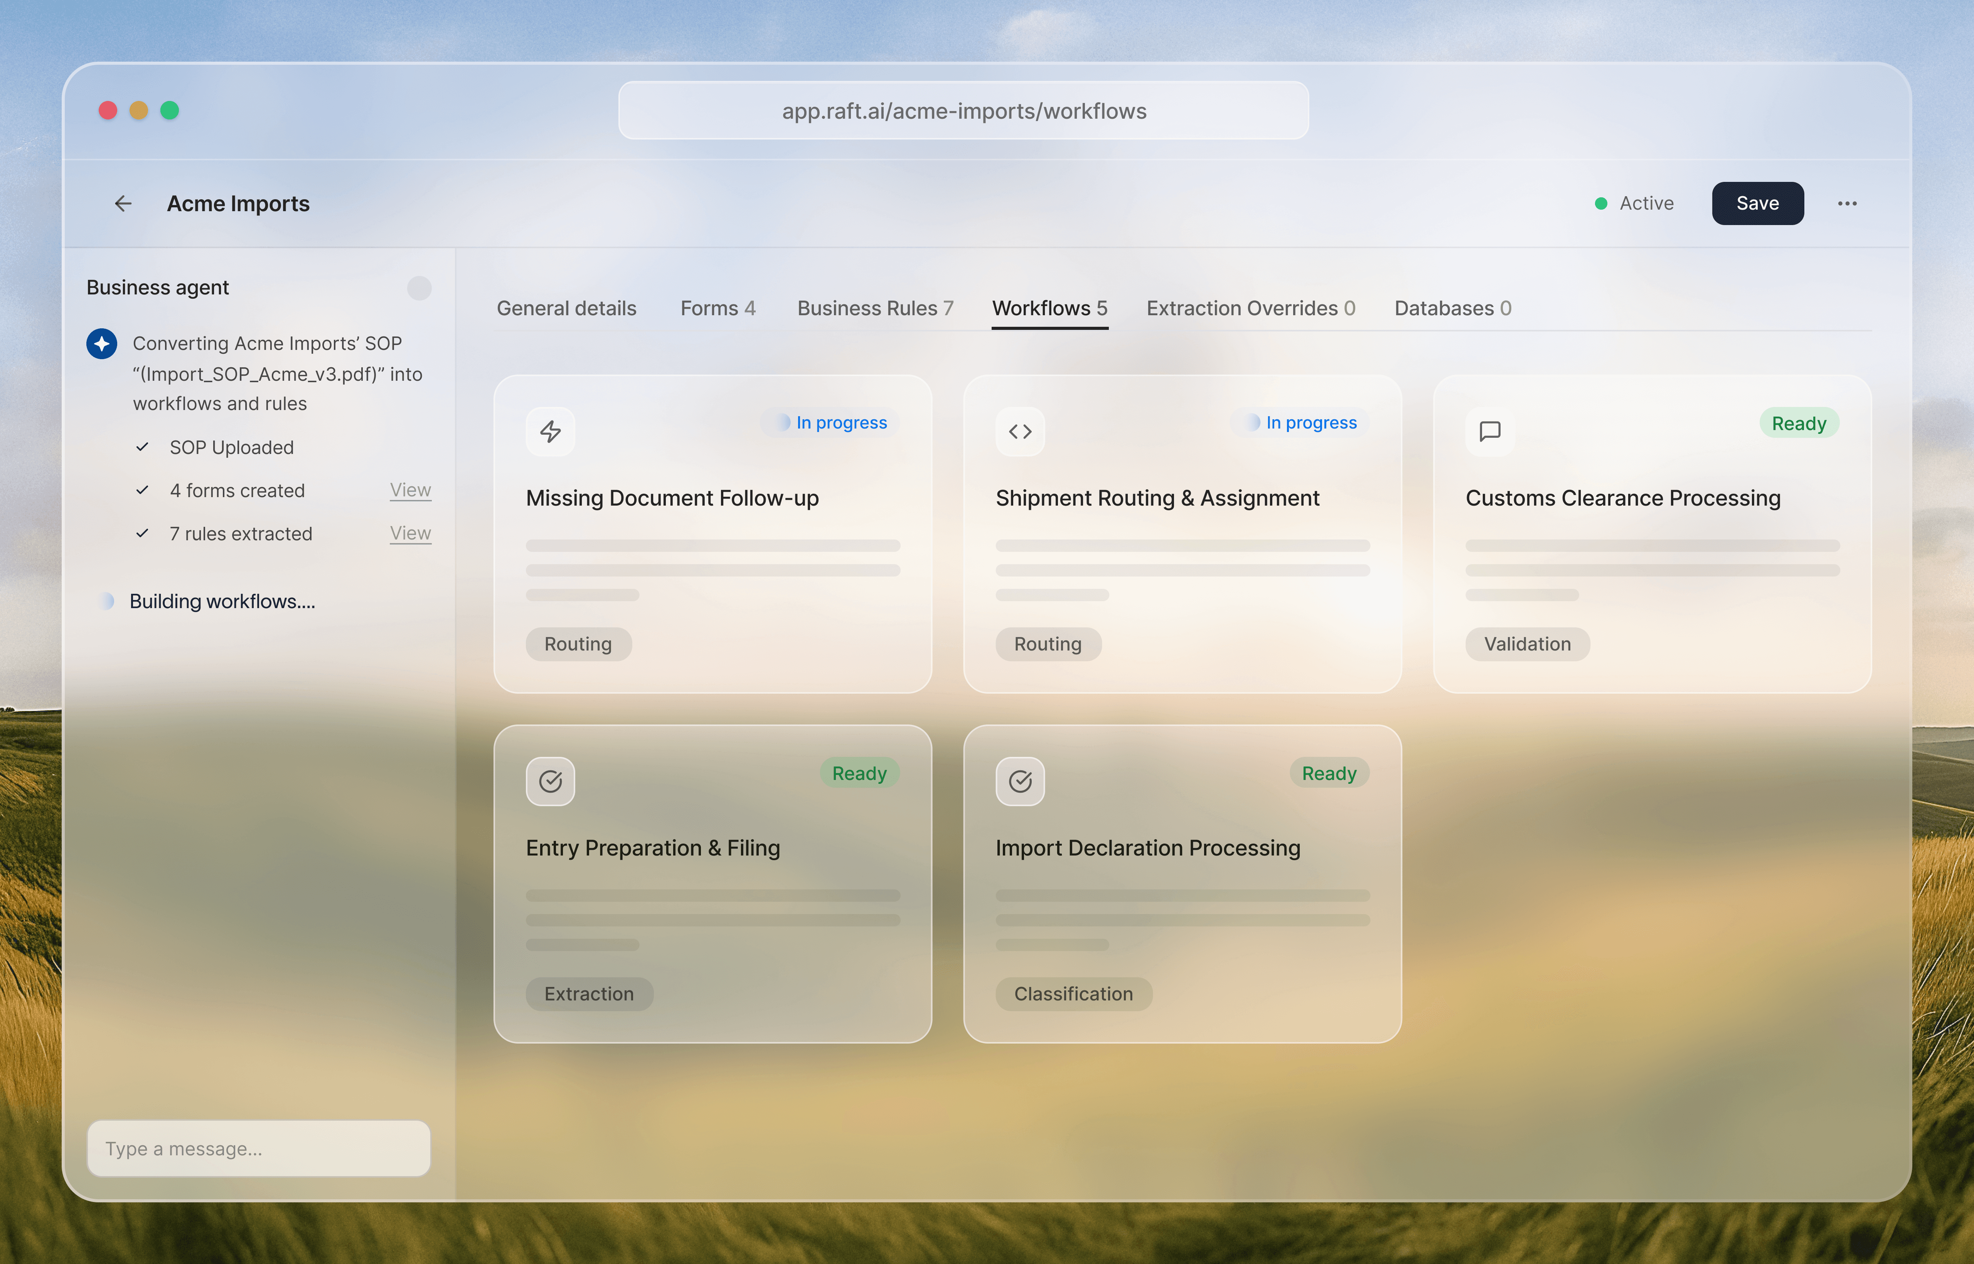Open the Extraction Overrides tab
This screenshot has height=1264, width=1974.
click(x=1250, y=309)
